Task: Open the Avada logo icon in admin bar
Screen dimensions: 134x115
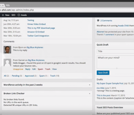Action: tap(19, 15)
